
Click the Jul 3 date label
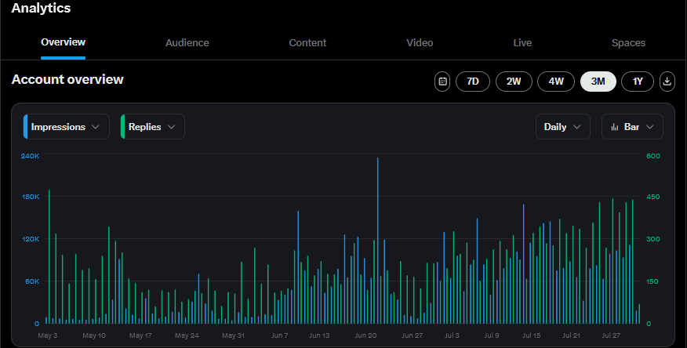(452, 335)
